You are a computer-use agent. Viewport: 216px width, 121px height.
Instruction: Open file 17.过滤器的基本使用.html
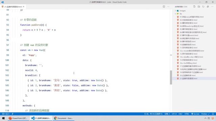tap(190, 66)
